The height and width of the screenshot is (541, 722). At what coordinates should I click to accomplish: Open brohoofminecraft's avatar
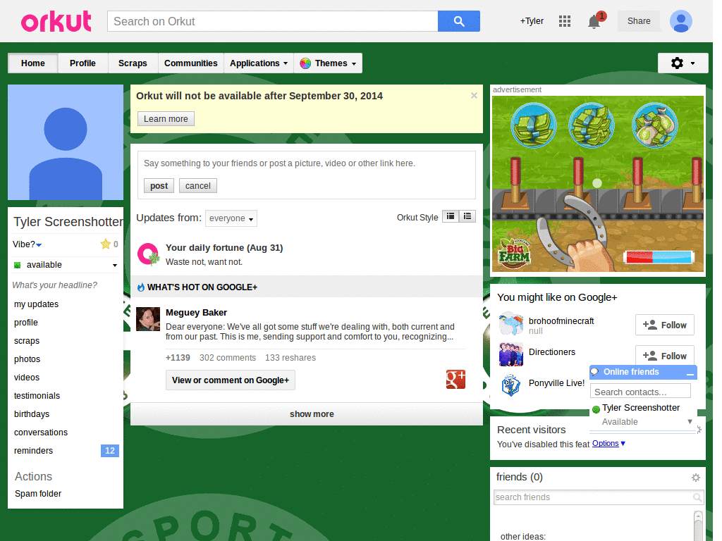(511, 323)
